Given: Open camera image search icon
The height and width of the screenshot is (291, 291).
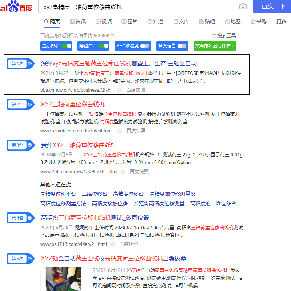Looking at the screenshot, I should [243, 6].
